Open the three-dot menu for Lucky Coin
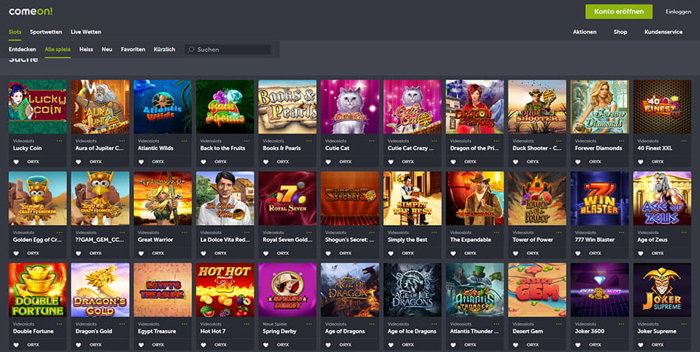Screen dimensions: 700x352 60,141
